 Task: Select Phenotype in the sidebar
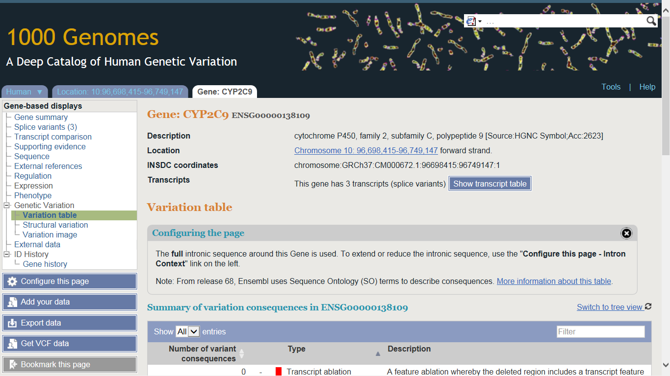[33, 195]
